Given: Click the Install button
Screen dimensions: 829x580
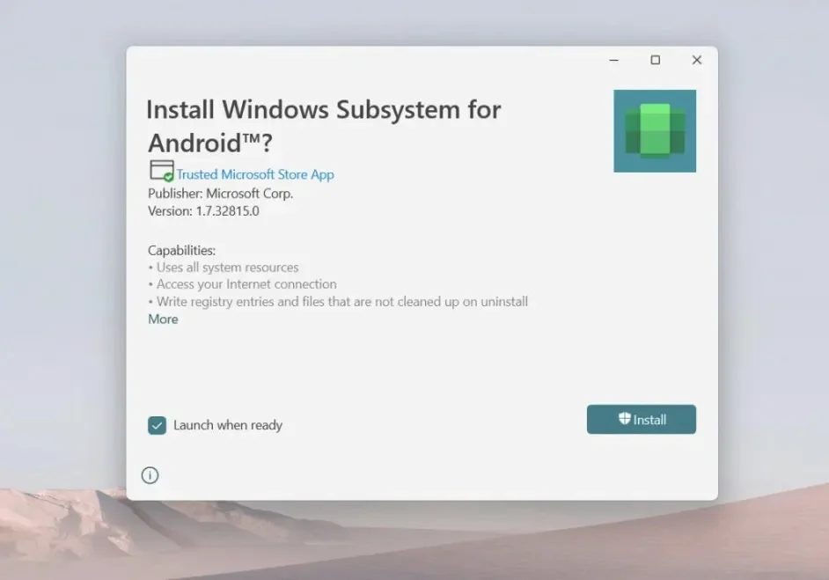Looking at the screenshot, I should coord(641,419).
